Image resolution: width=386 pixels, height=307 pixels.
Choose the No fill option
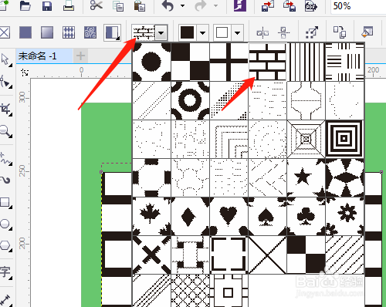(5, 32)
